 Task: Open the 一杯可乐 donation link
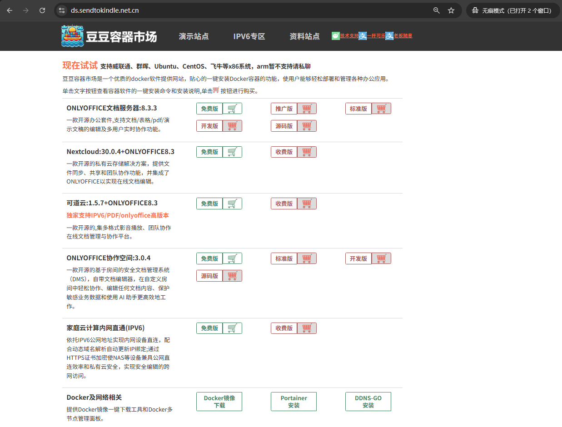pos(376,36)
